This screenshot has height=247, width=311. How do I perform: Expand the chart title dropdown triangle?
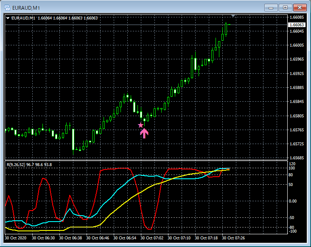point(8,18)
